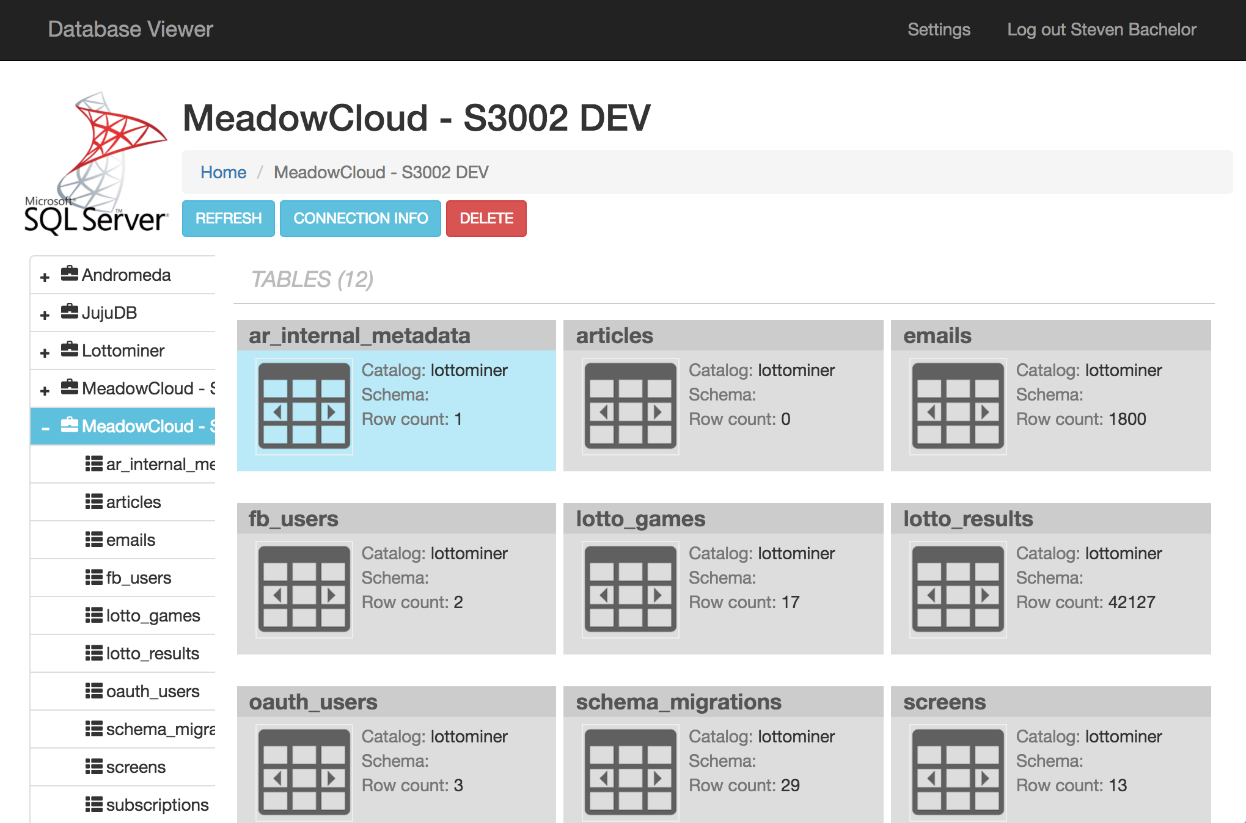
Task: Open Settings in the top navigation
Action: coord(939,29)
